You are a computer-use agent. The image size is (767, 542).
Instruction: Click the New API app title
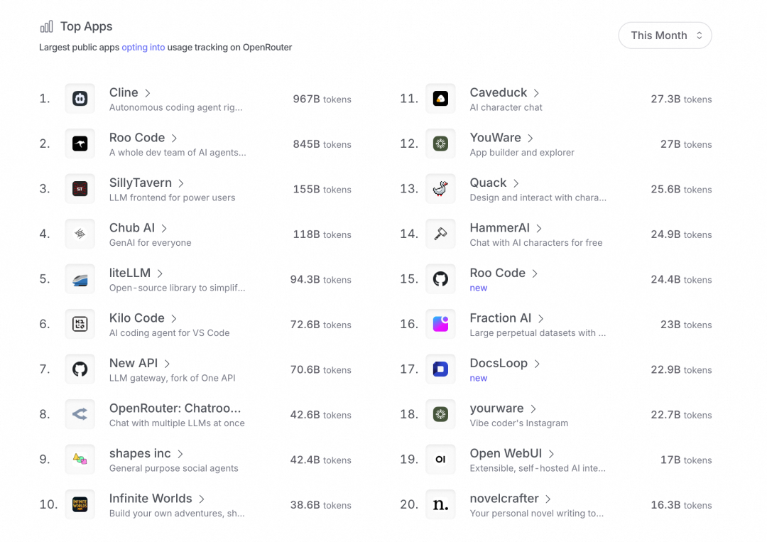[133, 363]
